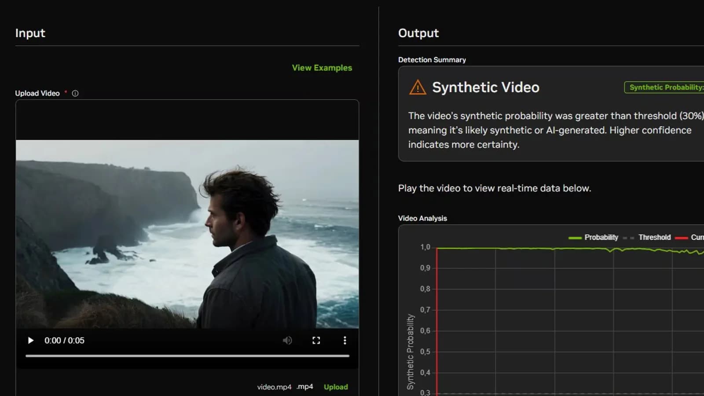Click the Synthetic Video warning icon
704x396 pixels.
point(418,87)
